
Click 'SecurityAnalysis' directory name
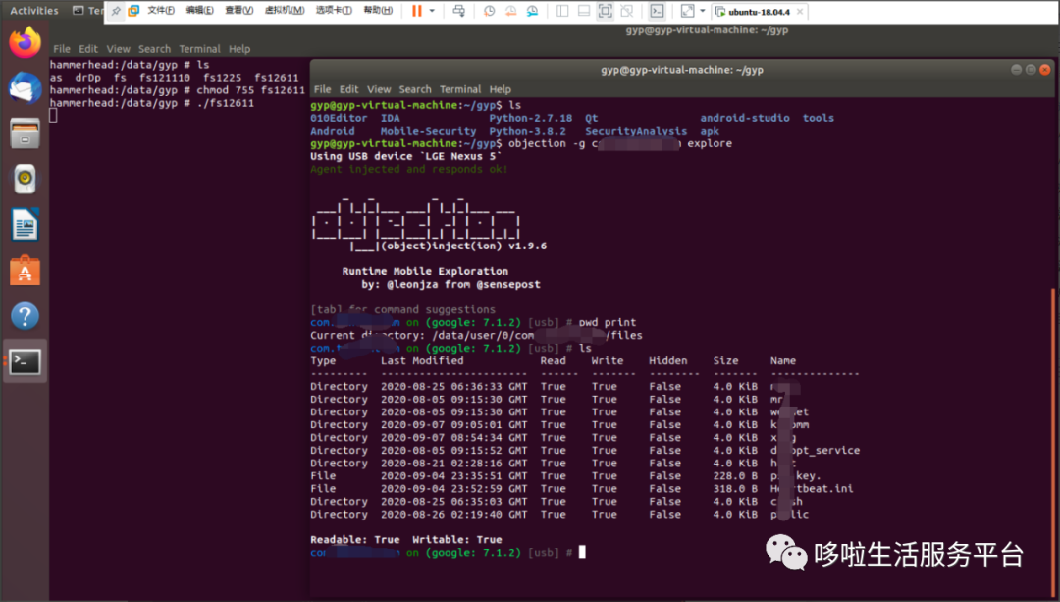click(635, 131)
